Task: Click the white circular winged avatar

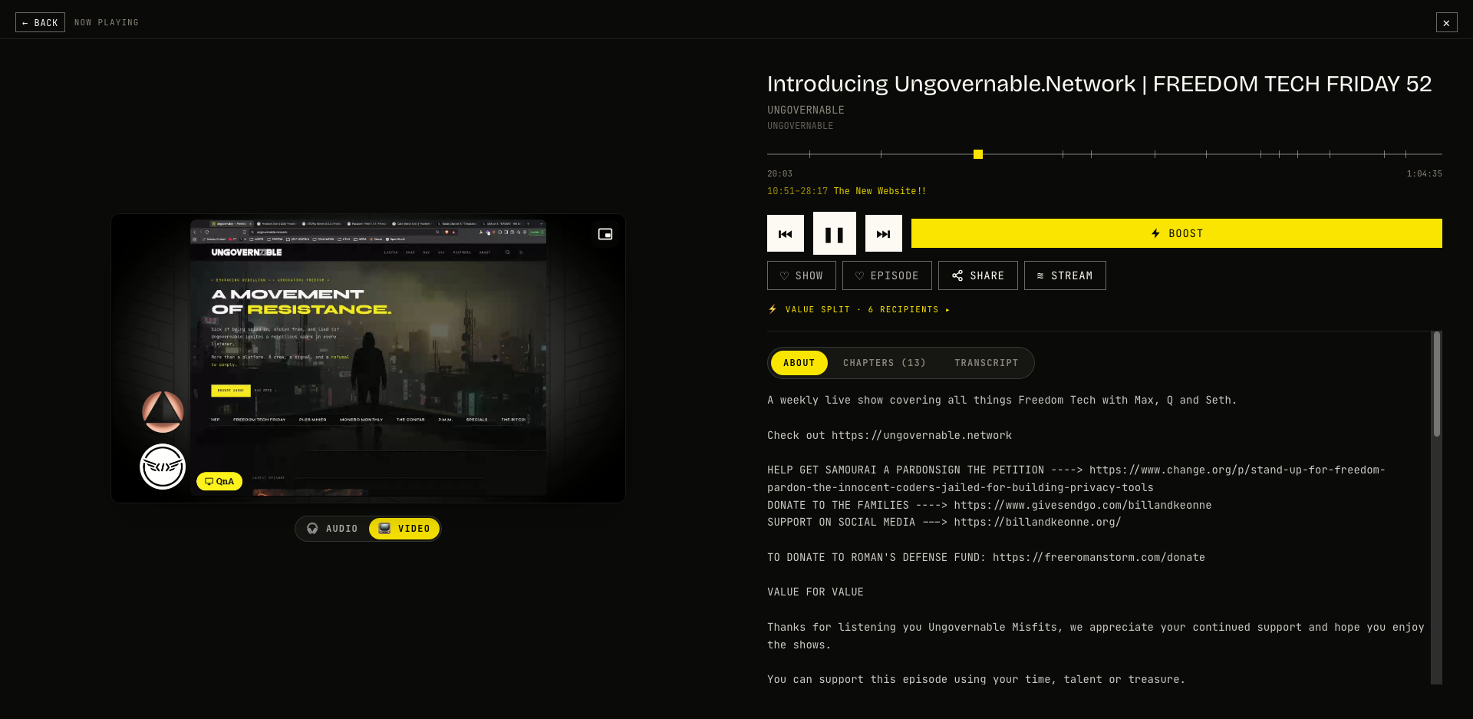Action: pyautogui.click(x=163, y=467)
